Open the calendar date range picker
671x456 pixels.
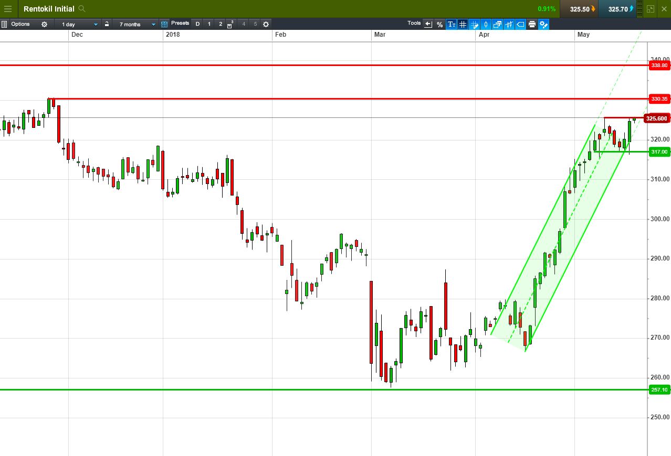point(164,24)
